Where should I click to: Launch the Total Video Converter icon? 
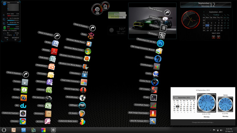84,82
